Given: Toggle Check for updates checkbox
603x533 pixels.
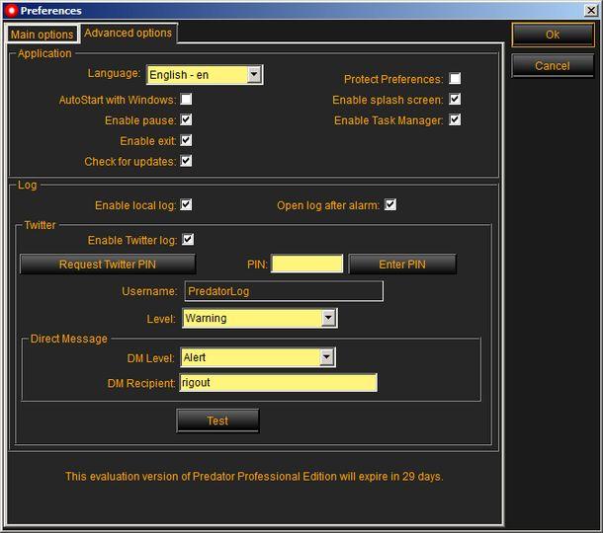Looking at the screenshot, I should click(186, 161).
